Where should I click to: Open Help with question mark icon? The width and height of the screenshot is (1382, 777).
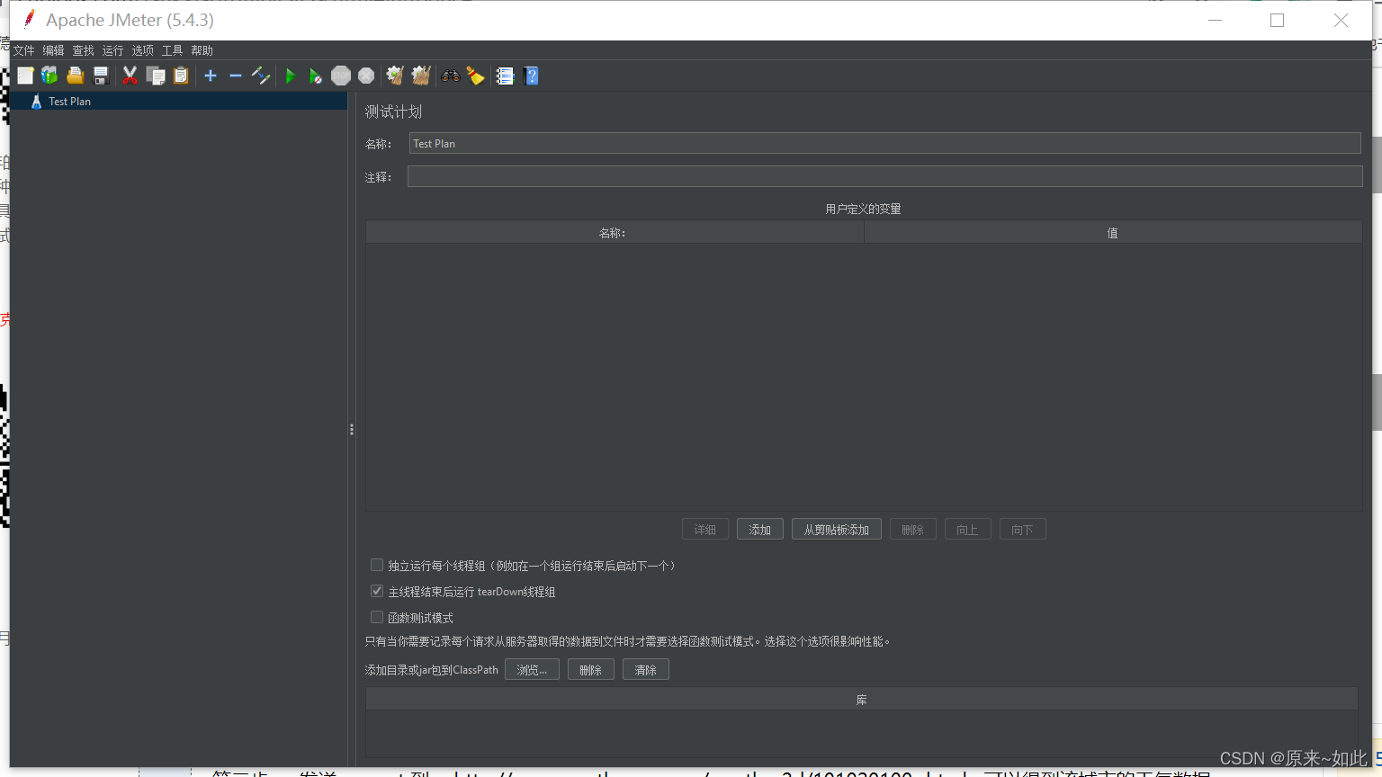[531, 76]
